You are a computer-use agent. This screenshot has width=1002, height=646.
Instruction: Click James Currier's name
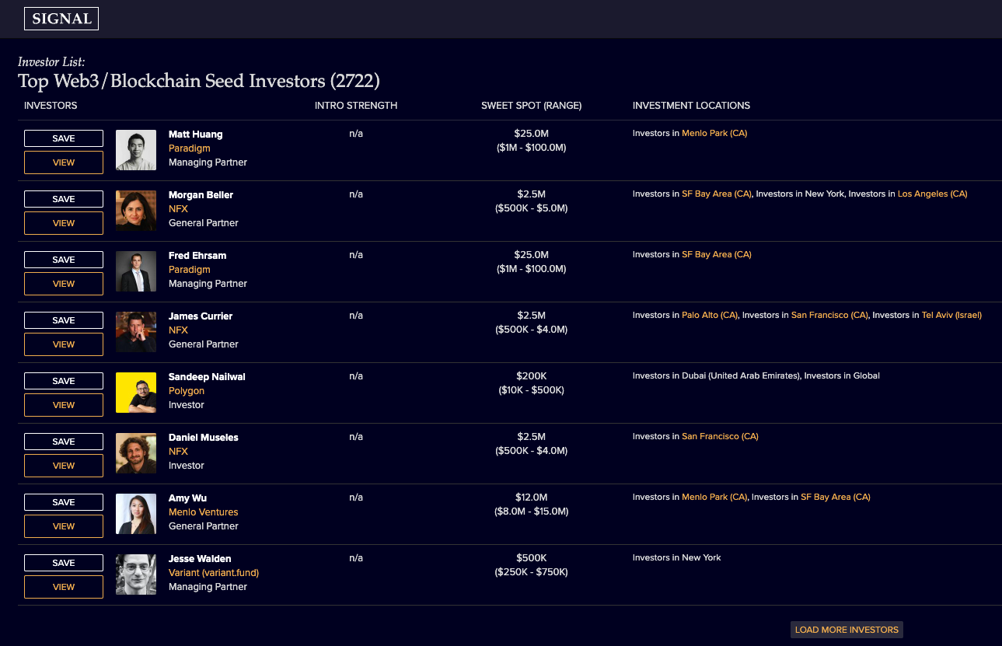click(201, 316)
